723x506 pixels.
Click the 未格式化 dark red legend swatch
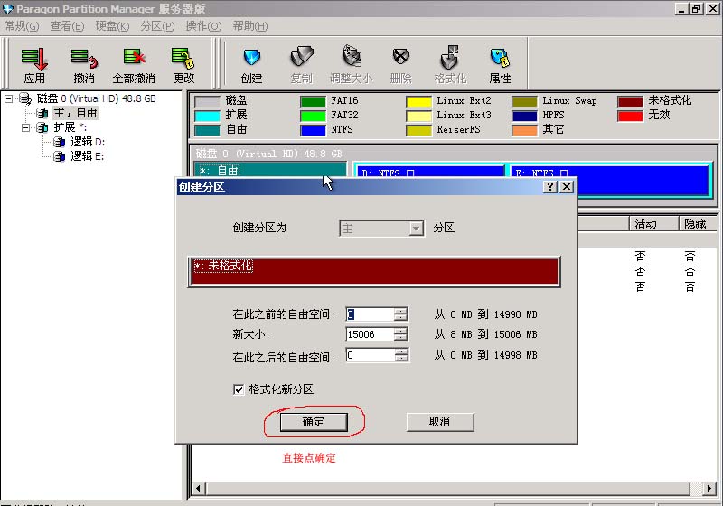point(630,101)
